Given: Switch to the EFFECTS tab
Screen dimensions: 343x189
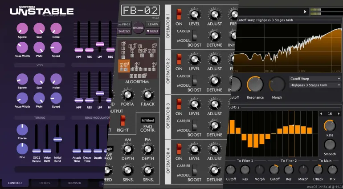Looking at the screenshot, I should (45, 183).
